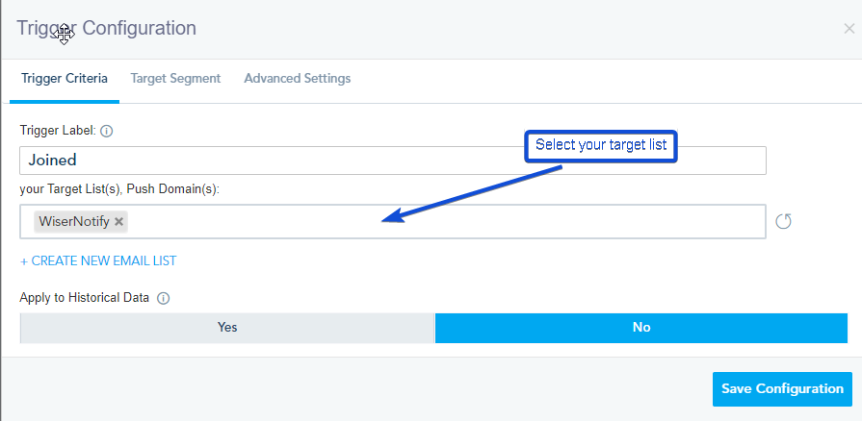Click the 'Target List(s), Push Domain(s)' label
862x421 pixels.
tap(119, 190)
